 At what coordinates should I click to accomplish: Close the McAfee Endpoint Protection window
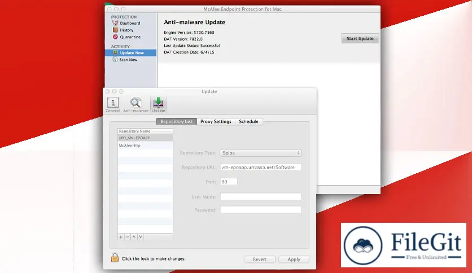click(x=110, y=9)
